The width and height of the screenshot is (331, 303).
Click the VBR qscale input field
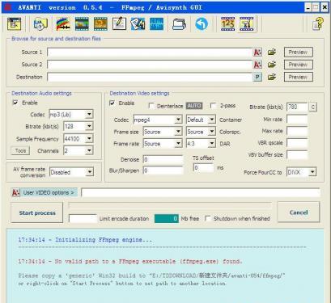(x=297, y=143)
